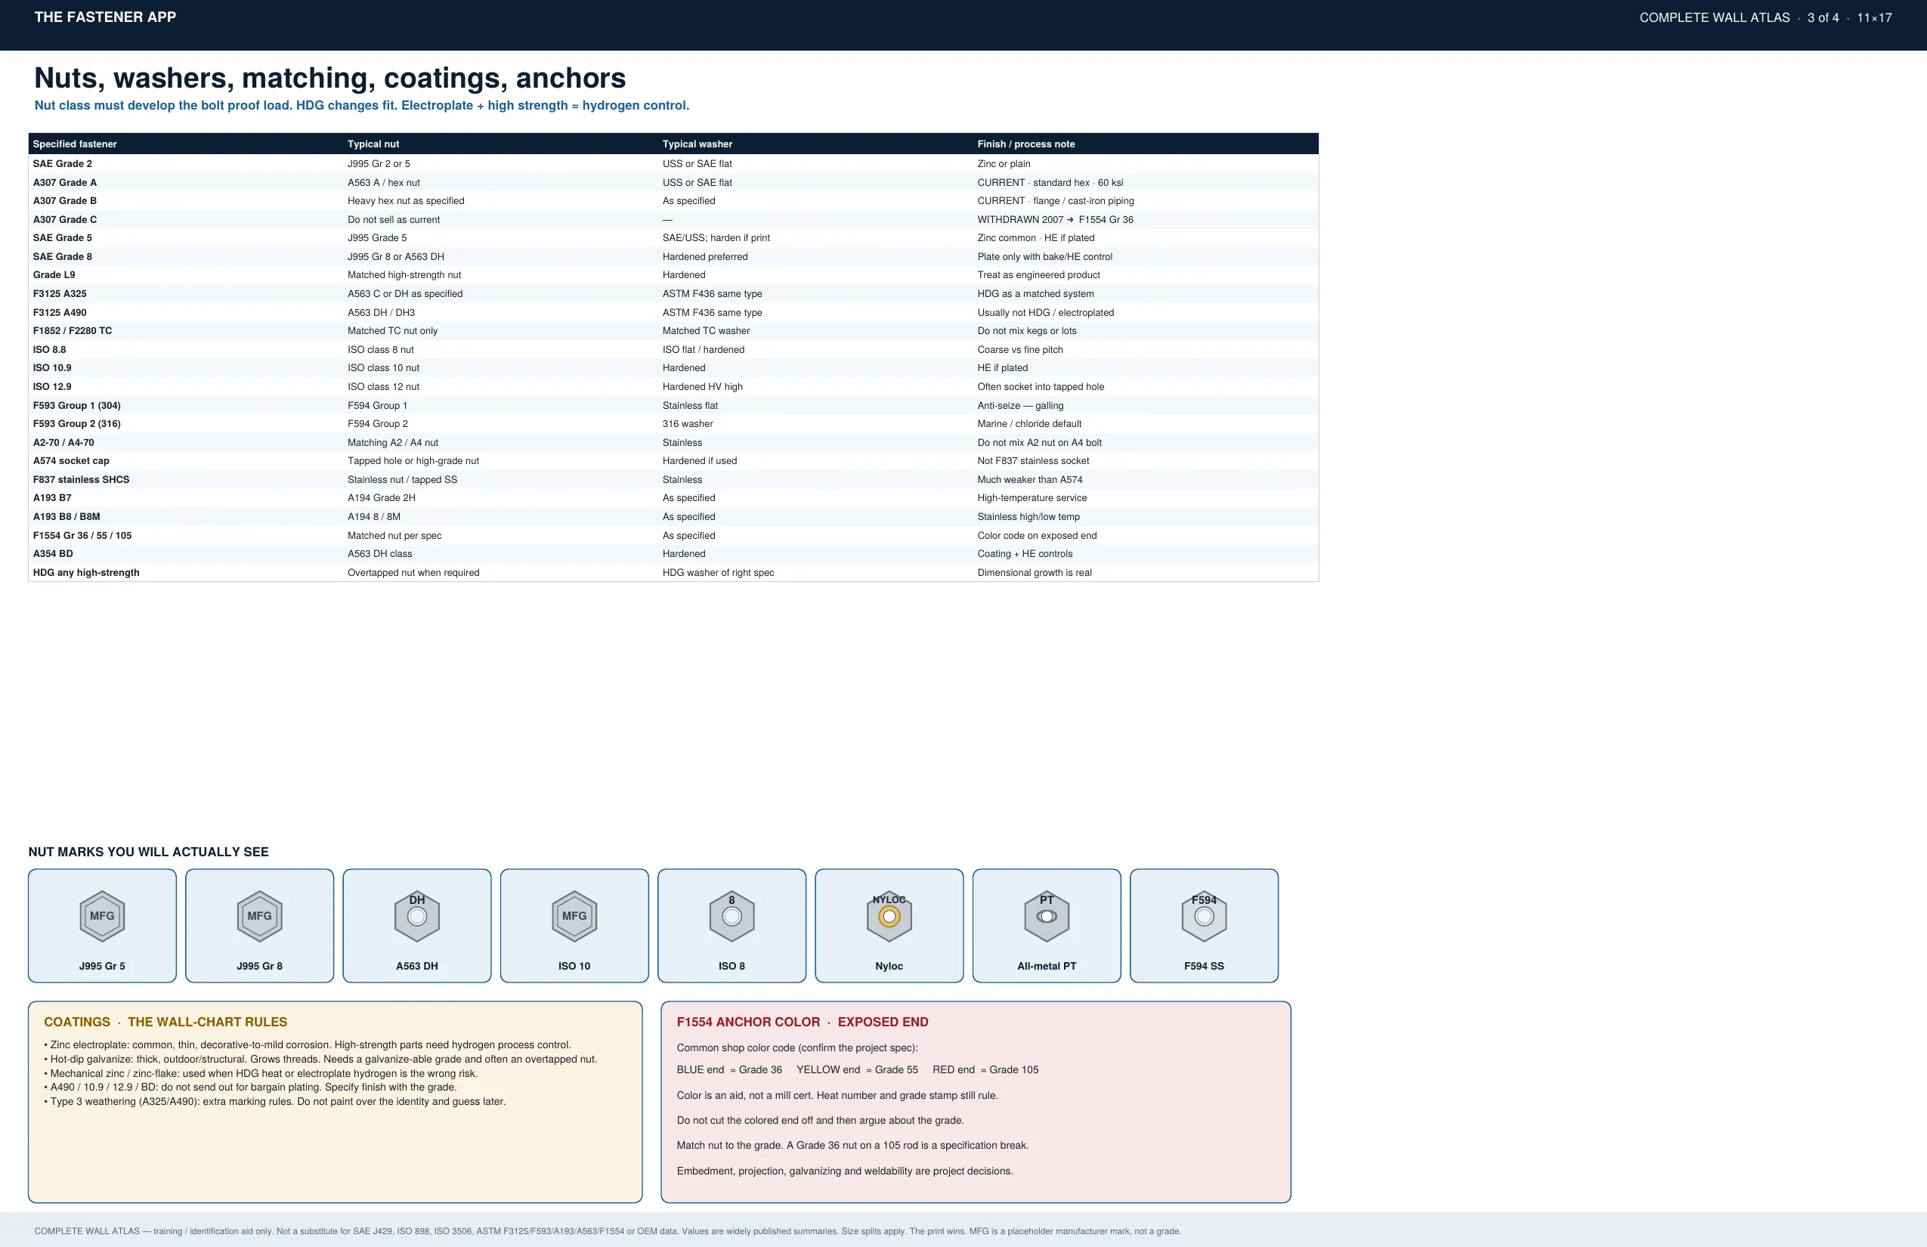Click 'YELLOW end = Grade 55' text
Screen dimensions: 1927x1247
pos(858,1069)
